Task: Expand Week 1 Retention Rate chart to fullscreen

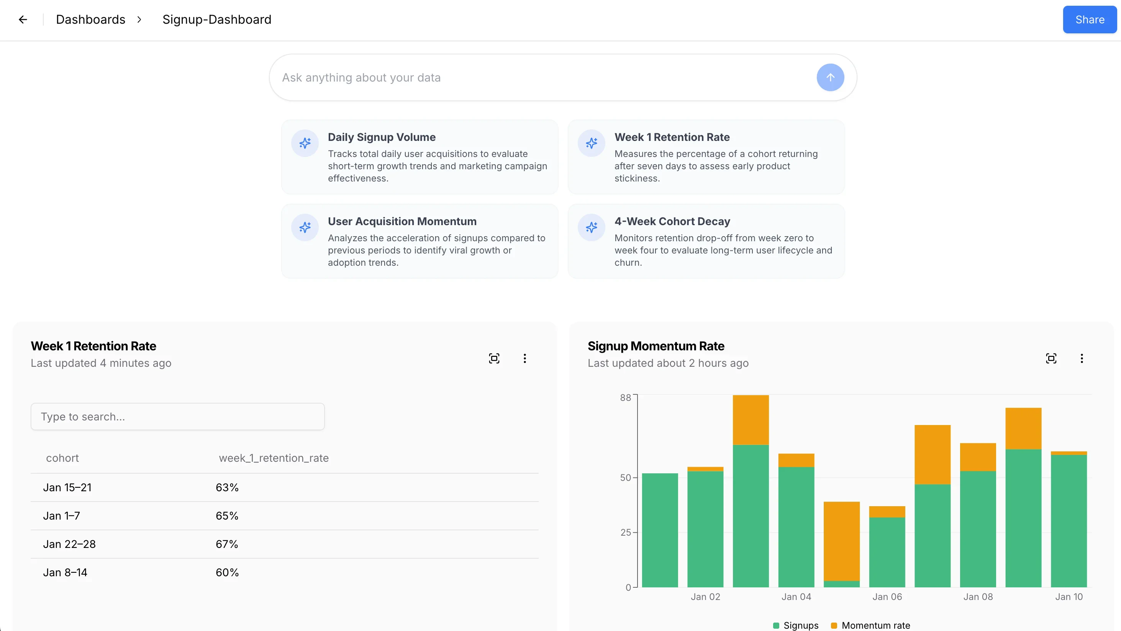Action: pos(494,358)
